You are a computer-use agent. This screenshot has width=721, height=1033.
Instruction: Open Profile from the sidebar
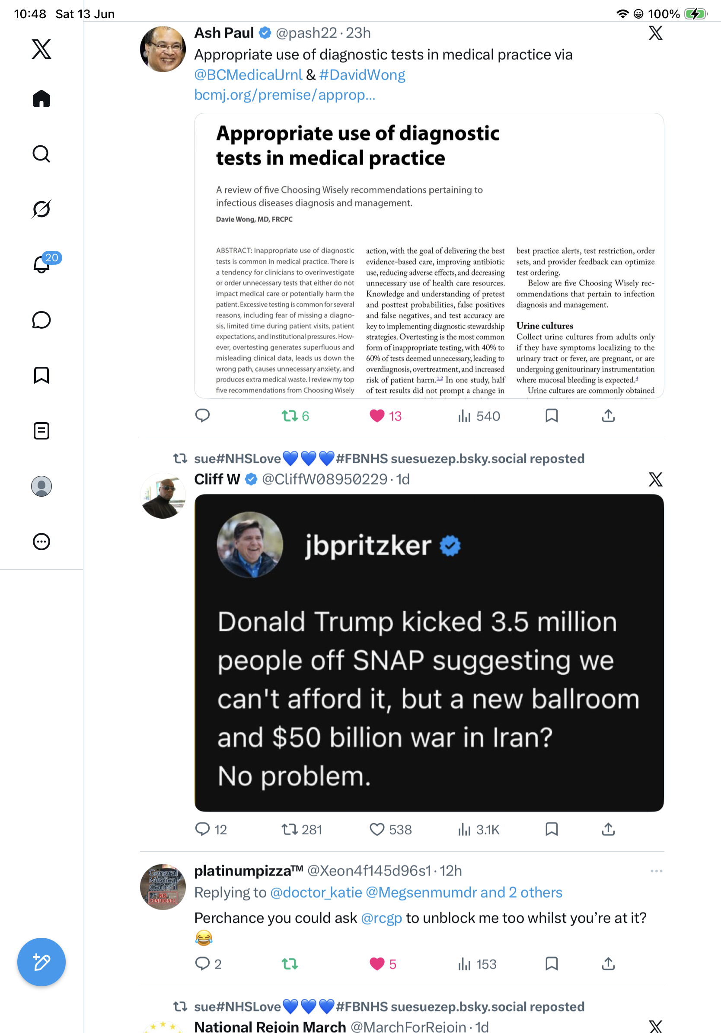pyautogui.click(x=41, y=486)
